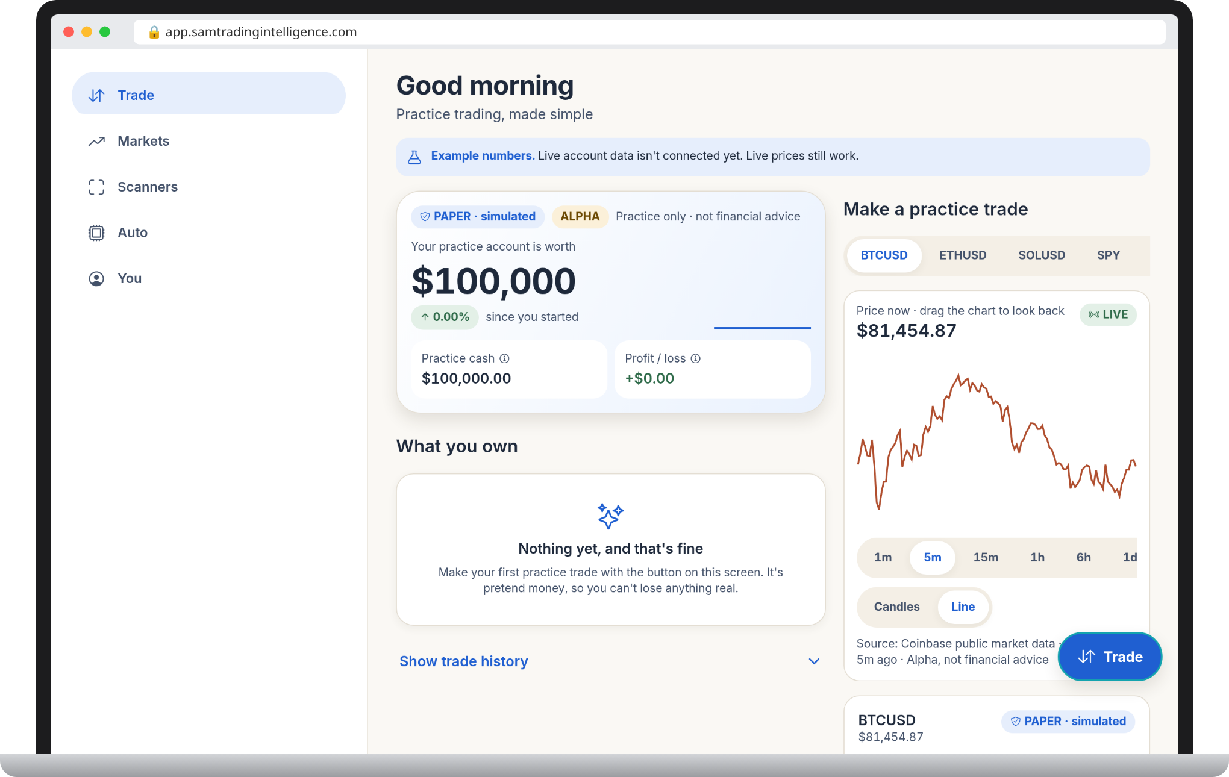1229x777 pixels.
Task: Click the LIVE signal indicator badge
Action: point(1108,314)
